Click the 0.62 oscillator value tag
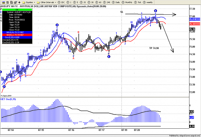Image resolution: width=201 pixels, height=137 pixels. pos(192,112)
